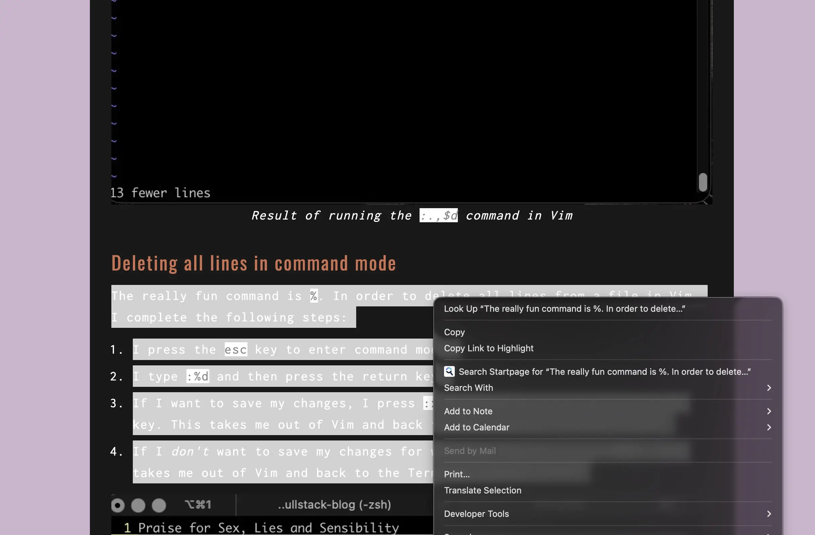815x535 pixels.
Task: Expand Add to Calendar chevron arrow
Action: [x=769, y=427]
